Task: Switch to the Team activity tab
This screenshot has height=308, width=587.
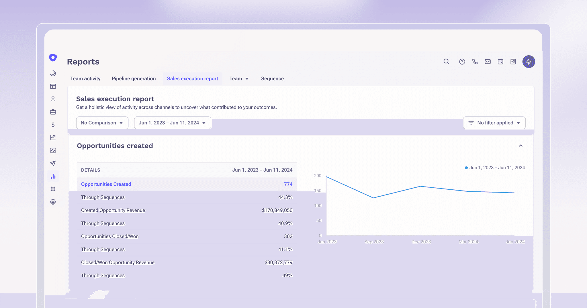Action: (x=85, y=79)
